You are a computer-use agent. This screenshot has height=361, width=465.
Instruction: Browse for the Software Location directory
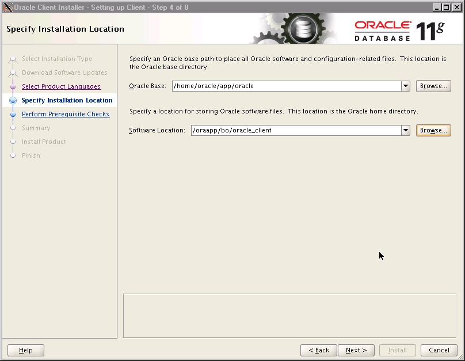pos(433,130)
